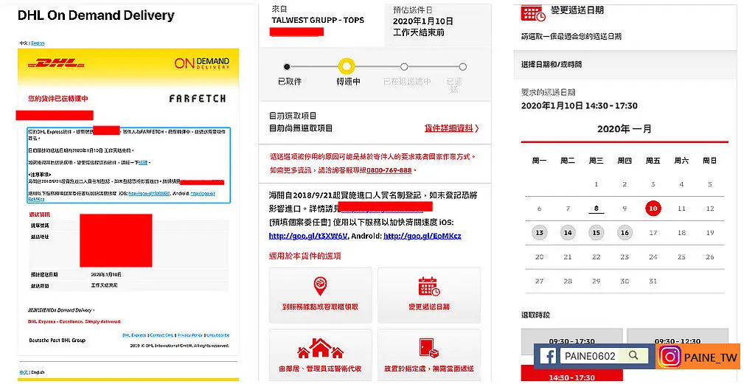This screenshot has height=384, width=755.
Task: Switch language to English in email header
Action: pyautogui.click(x=38, y=43)
